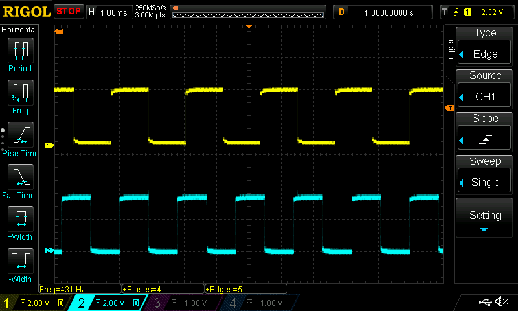Select the +Width measurement icon
Screen dimensions: 518x311
20,219
